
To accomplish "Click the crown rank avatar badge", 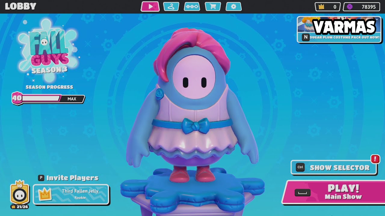I will point(20,193).
